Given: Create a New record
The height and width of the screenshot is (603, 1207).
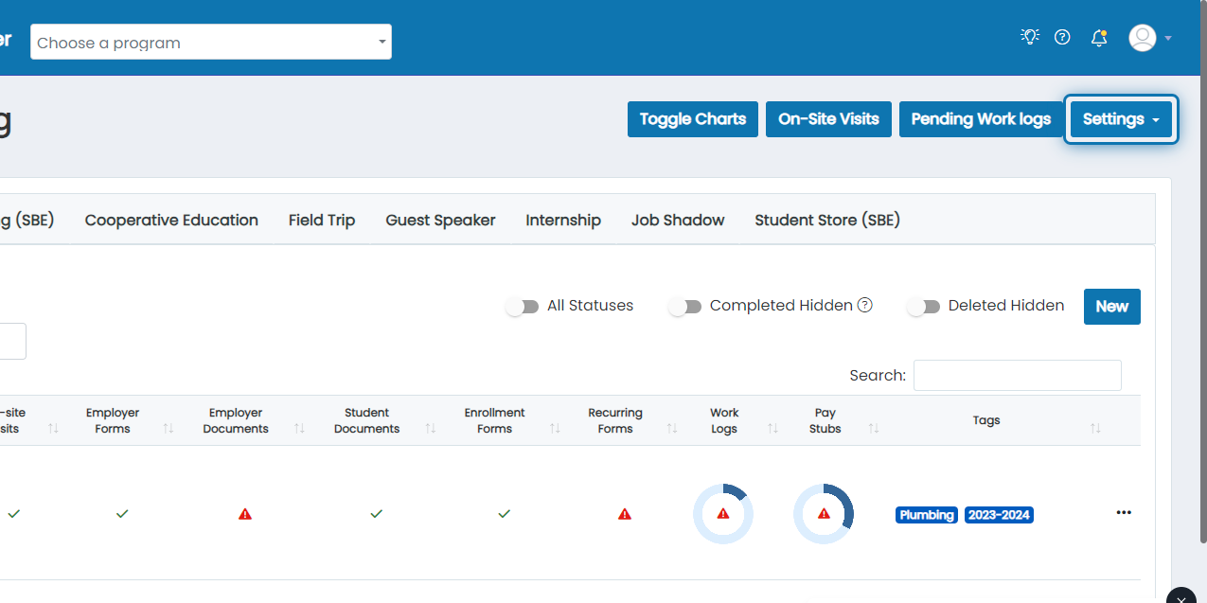Looking at the screenshot, I should pyautogui.click(x=1112, y=307).
